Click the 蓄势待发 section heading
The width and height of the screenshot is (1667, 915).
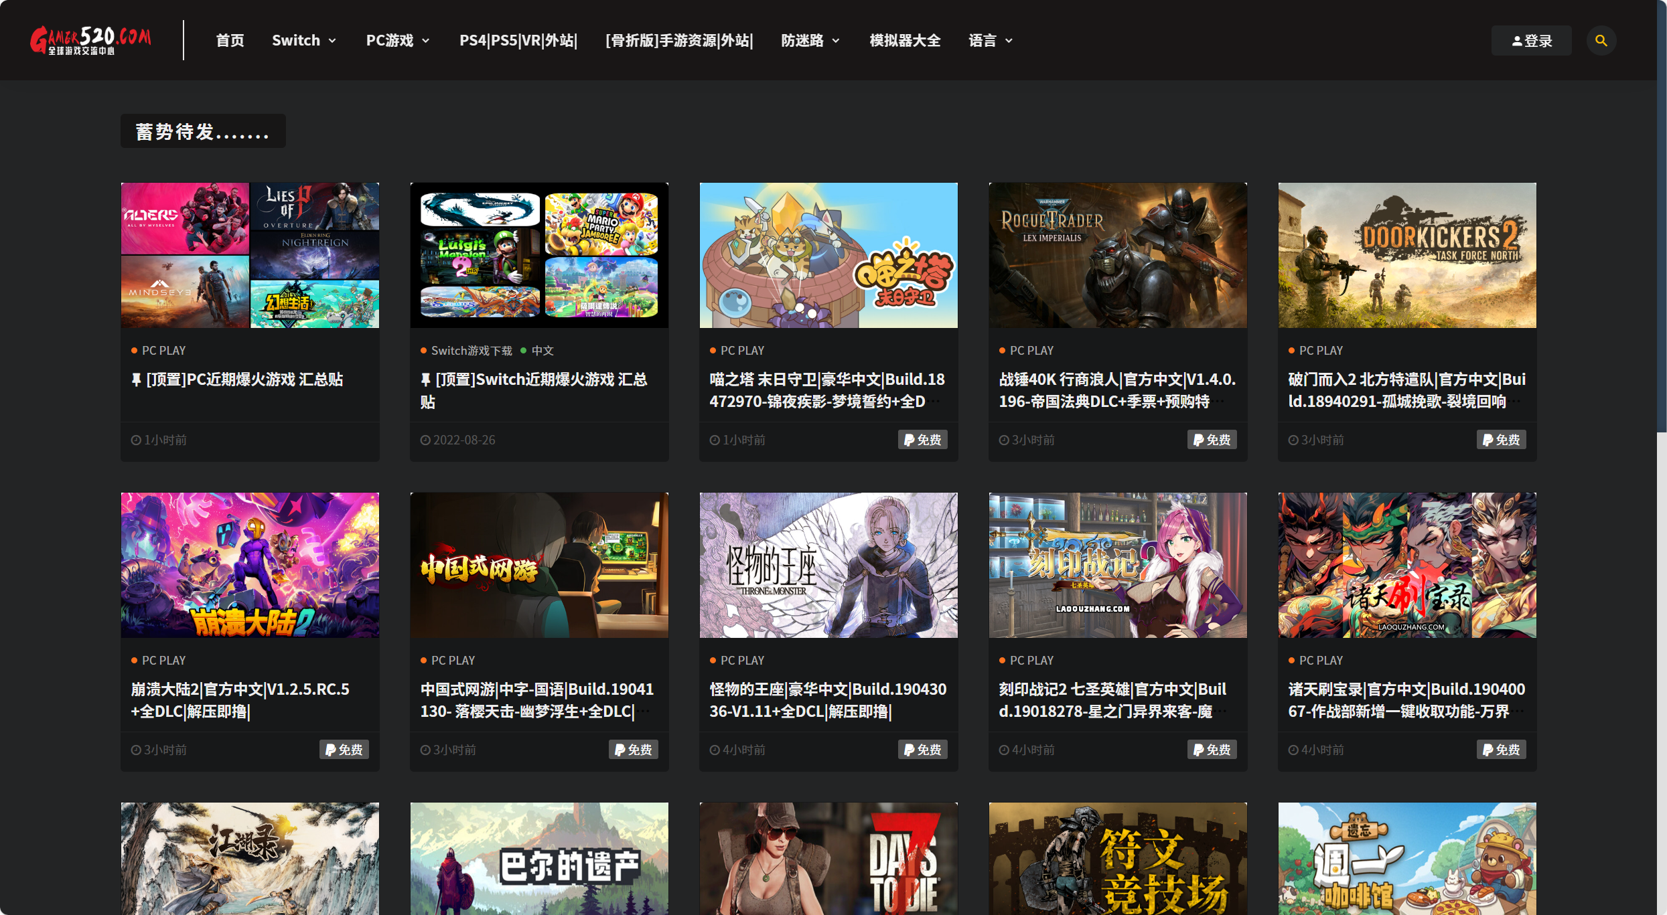coord(203,131)
